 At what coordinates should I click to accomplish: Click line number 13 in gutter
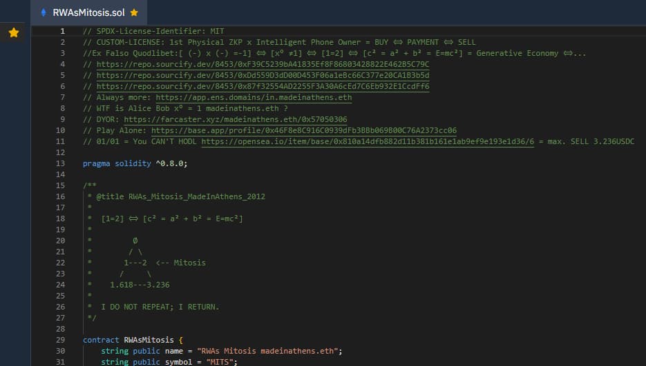click(x=61, y=163)
